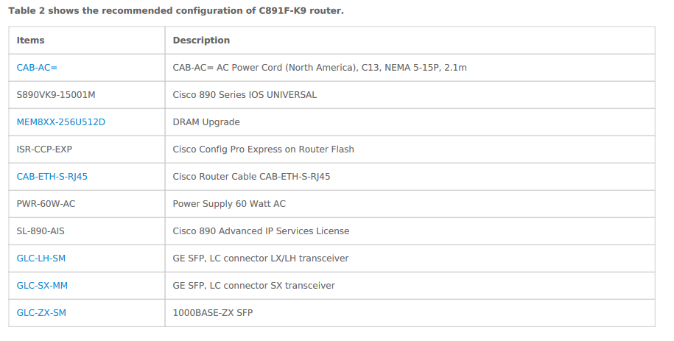Open the CAB-AC= product link
Image resolution: width=674 pixels, height=341 pixels.
pyautogui.click(x=37, y=68)
